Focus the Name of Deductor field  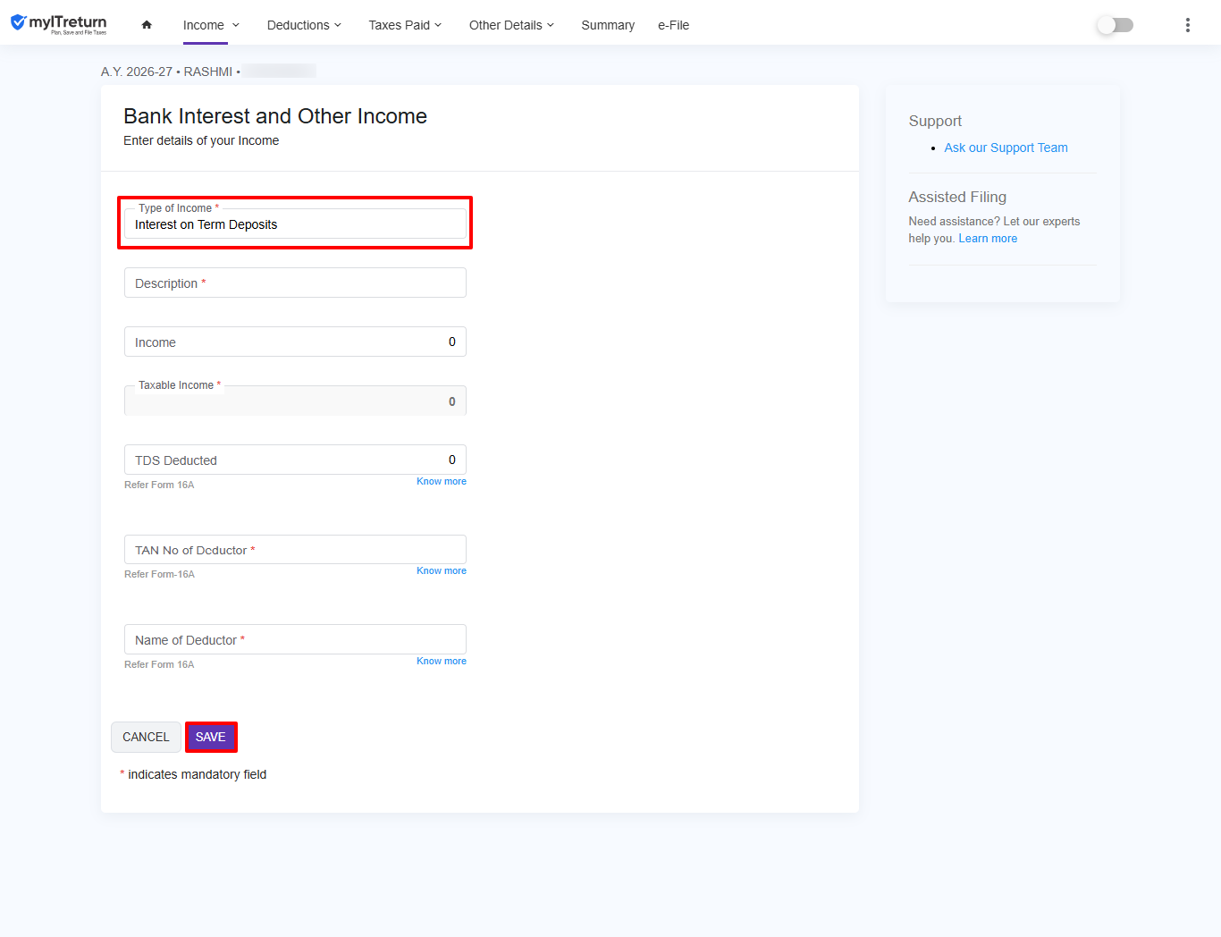coord(295,639)
